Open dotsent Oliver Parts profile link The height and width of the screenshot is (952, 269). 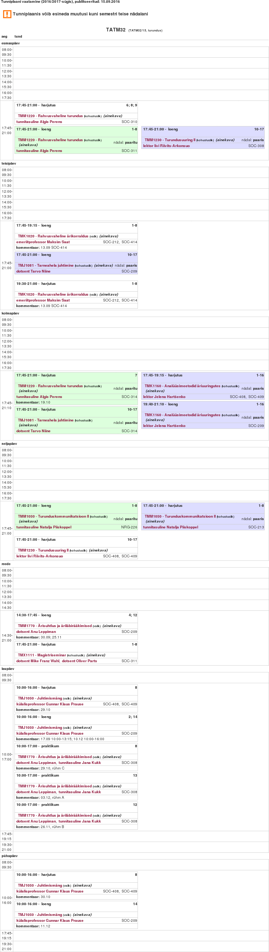tap(79, 661)
